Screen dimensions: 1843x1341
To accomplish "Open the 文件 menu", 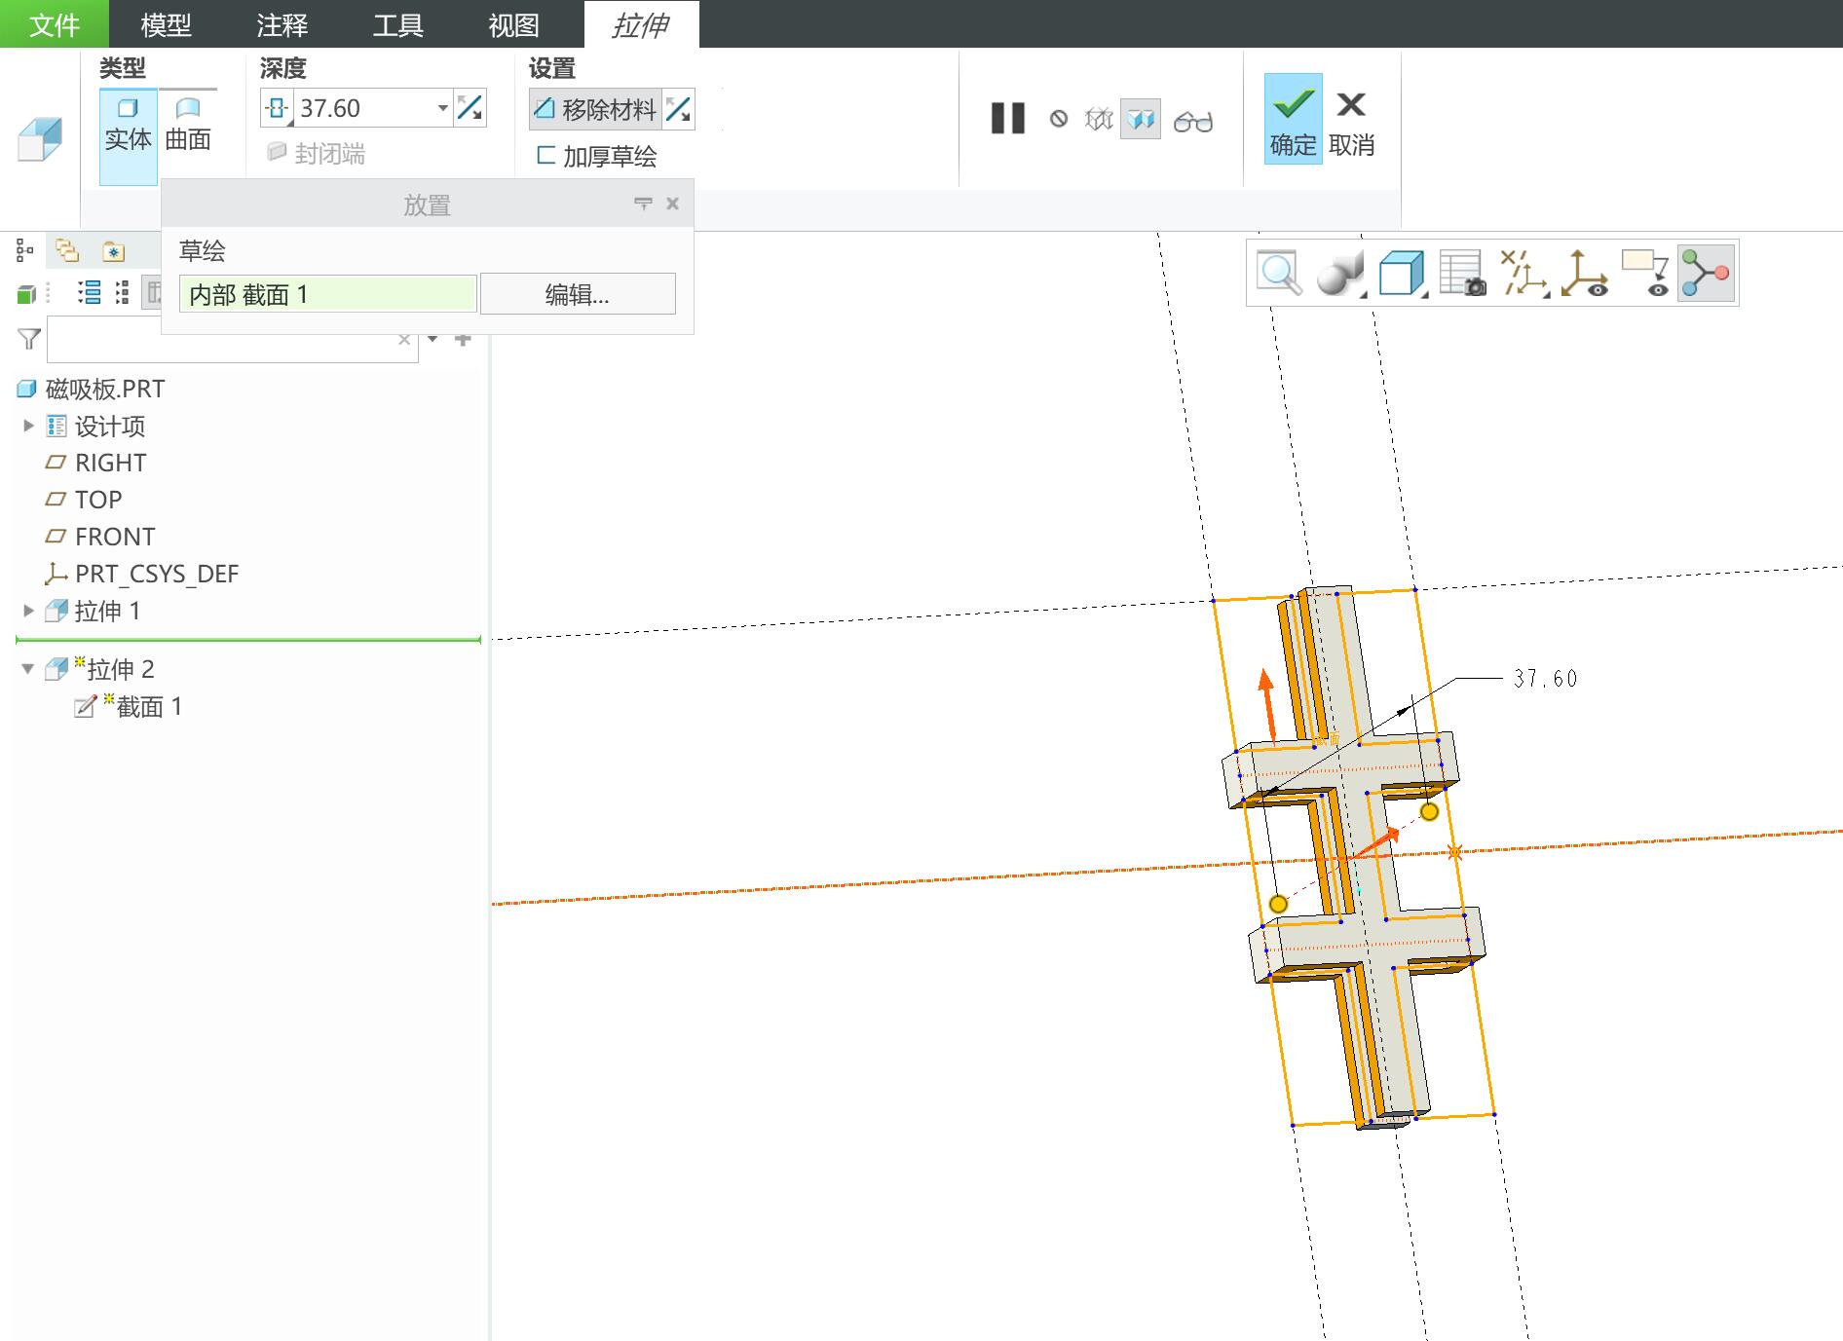I will tap(55, 24).
